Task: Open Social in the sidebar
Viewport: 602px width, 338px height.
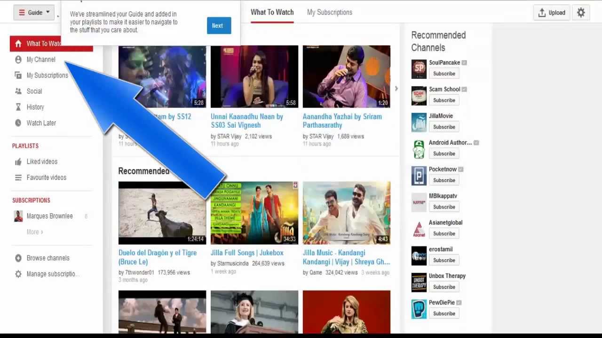Action: [x=34, y=91]
